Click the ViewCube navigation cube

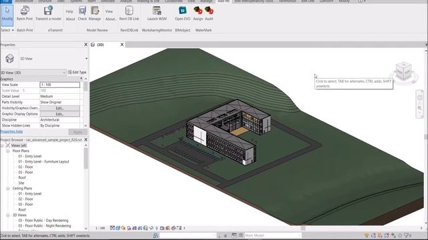[x=403, y=71]
